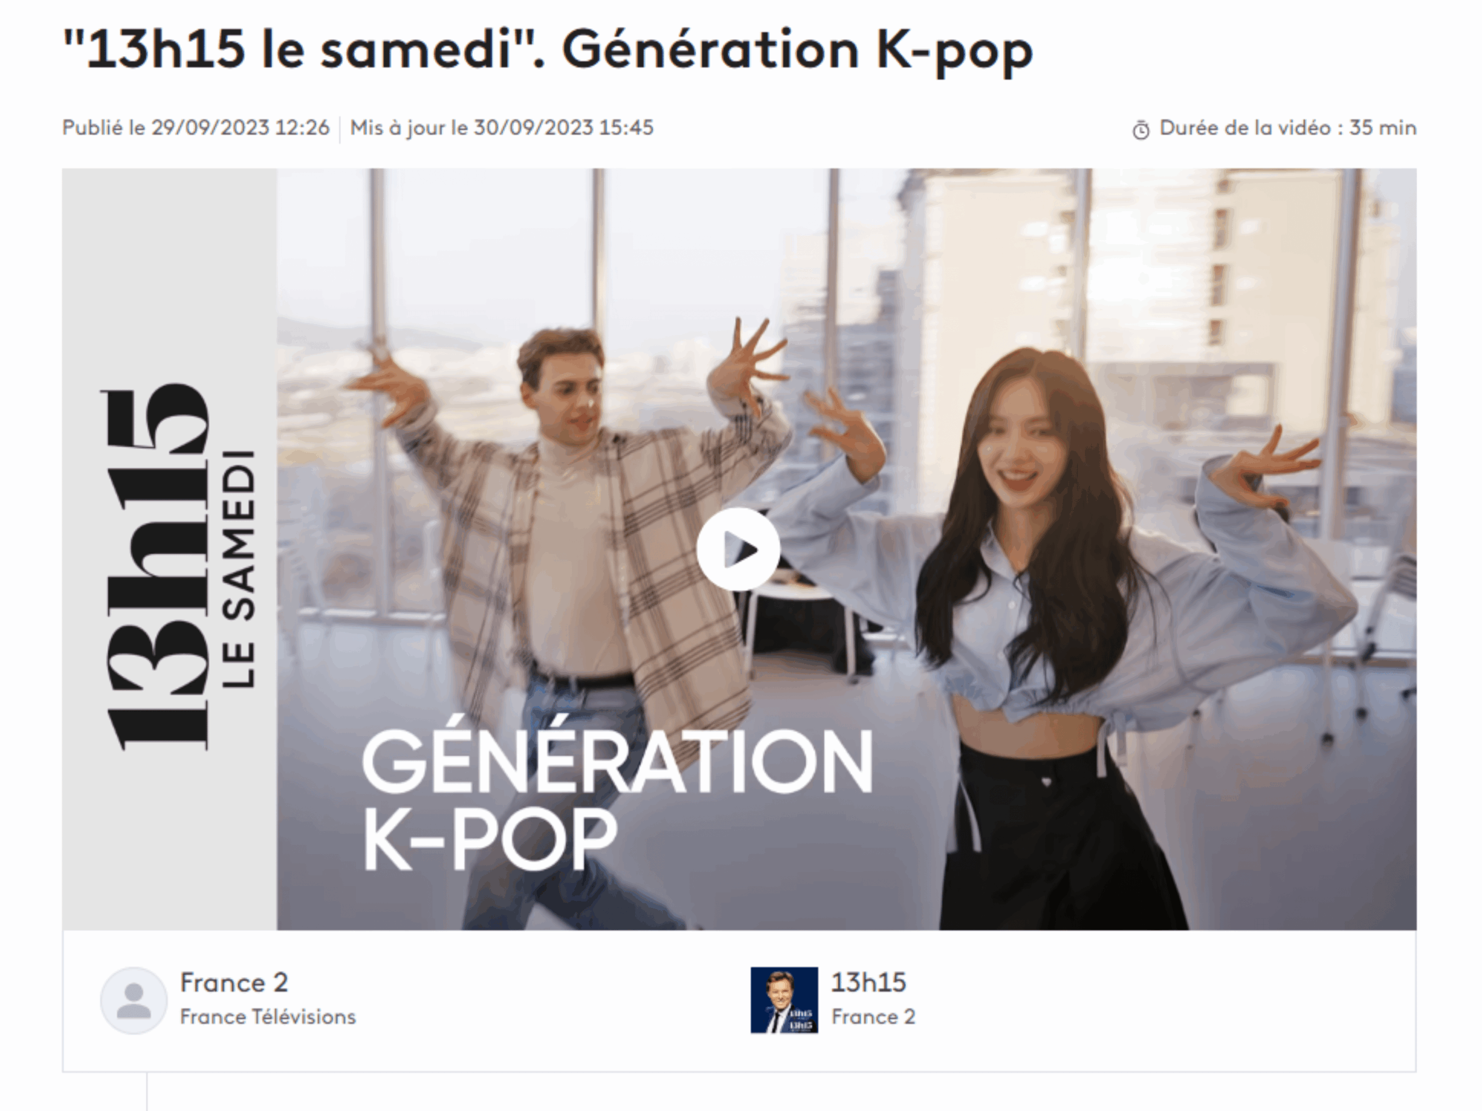Viewport: 1482px width, 1111px height.
Task: Click the clock icon beside video duration
Action: pos(1141,130)
